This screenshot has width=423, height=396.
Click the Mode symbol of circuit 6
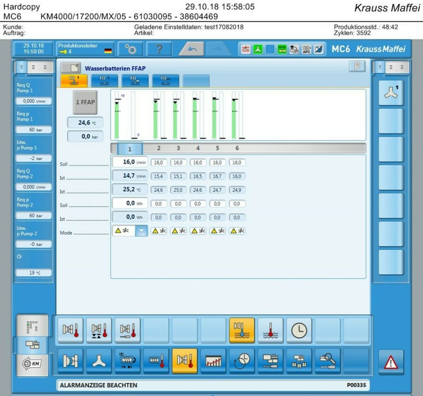(237, 231)
